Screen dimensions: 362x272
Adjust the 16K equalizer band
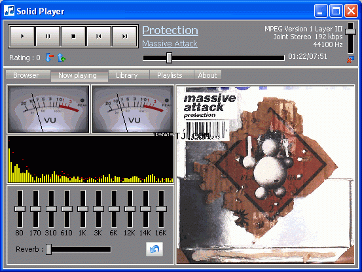(x=161, y=209)
